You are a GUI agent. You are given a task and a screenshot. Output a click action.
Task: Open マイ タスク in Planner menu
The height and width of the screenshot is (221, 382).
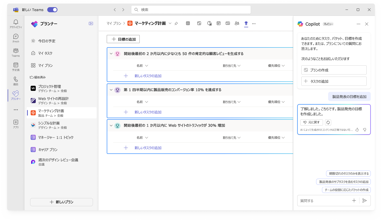pos(62,53)
